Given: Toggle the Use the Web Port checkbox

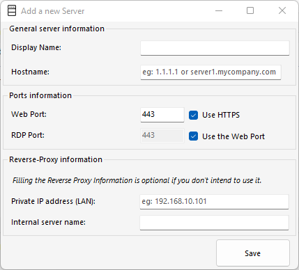Looking at the screenshot, I should click(x=193, y=136).
